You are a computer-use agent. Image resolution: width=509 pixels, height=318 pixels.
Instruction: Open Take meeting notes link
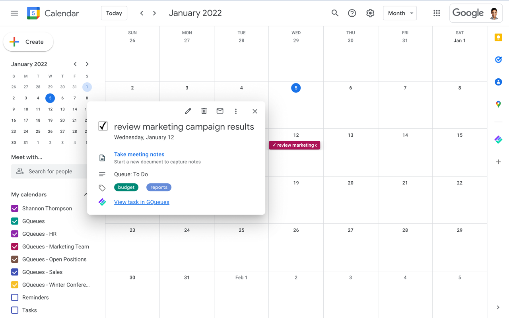[x=139, y=154]
